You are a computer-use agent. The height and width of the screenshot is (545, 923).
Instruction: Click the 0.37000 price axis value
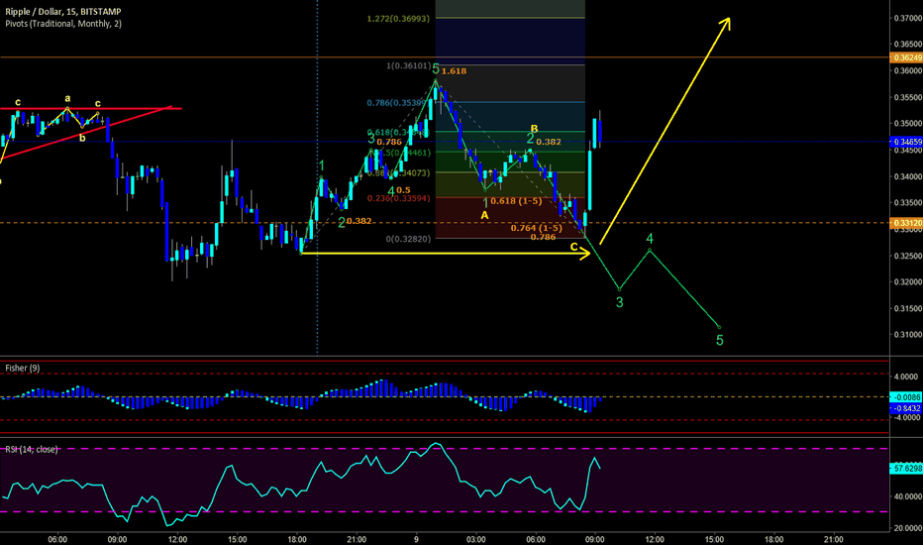tap(908, 18)
